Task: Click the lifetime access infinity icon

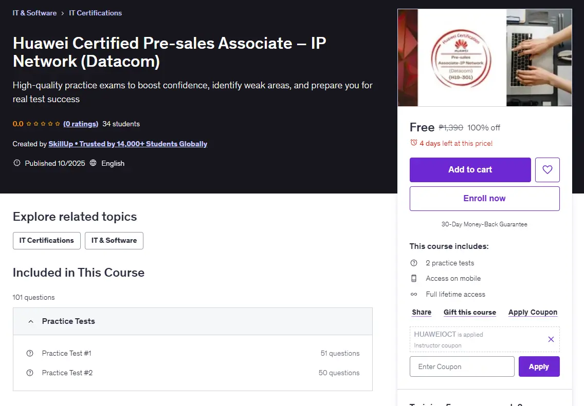Action: click(413, 294)
